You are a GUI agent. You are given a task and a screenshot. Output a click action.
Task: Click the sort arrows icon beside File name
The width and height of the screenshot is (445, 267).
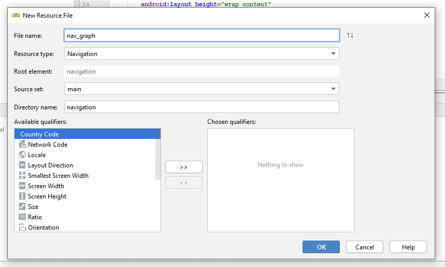point(350,35)
